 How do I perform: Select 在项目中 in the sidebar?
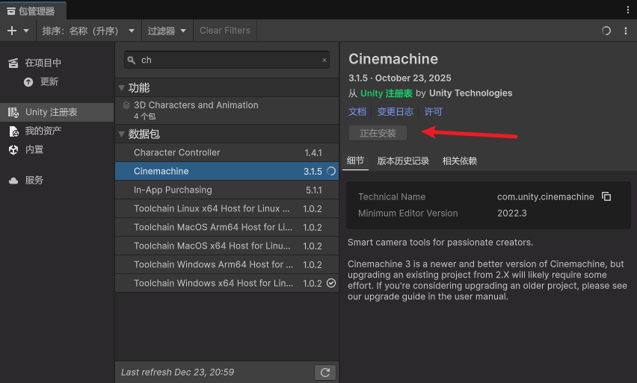pos(57,63)
